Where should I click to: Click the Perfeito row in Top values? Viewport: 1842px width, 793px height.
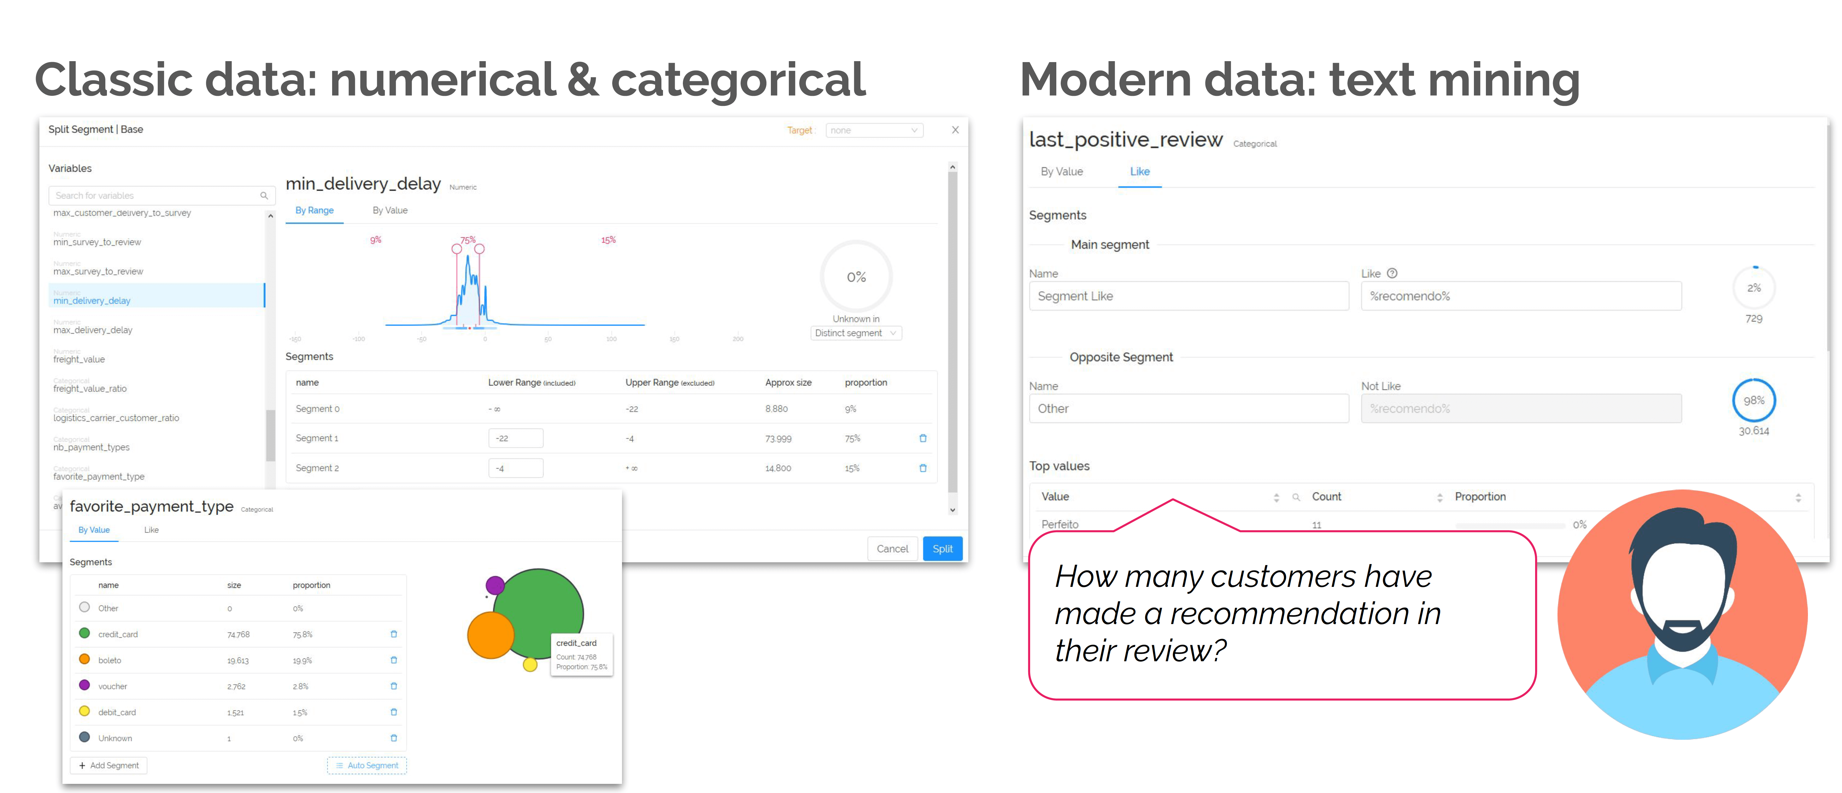coord(1060,524)
